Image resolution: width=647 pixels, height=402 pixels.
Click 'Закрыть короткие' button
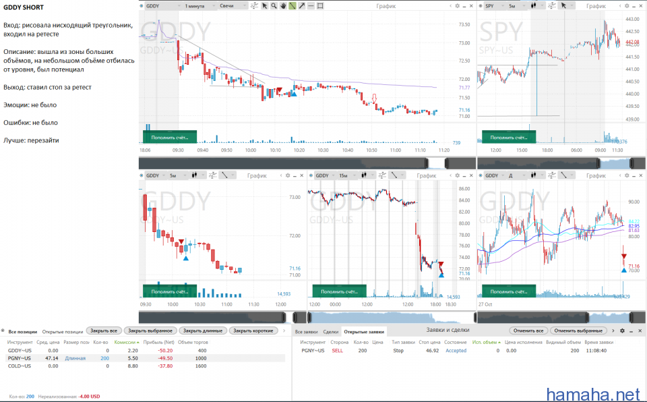coord(253,331)
